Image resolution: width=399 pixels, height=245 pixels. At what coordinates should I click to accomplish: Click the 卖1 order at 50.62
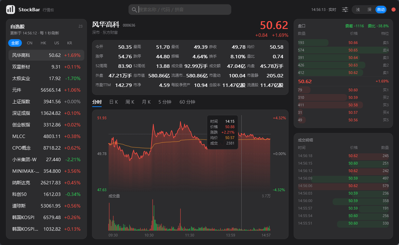[x=343, y=73]
